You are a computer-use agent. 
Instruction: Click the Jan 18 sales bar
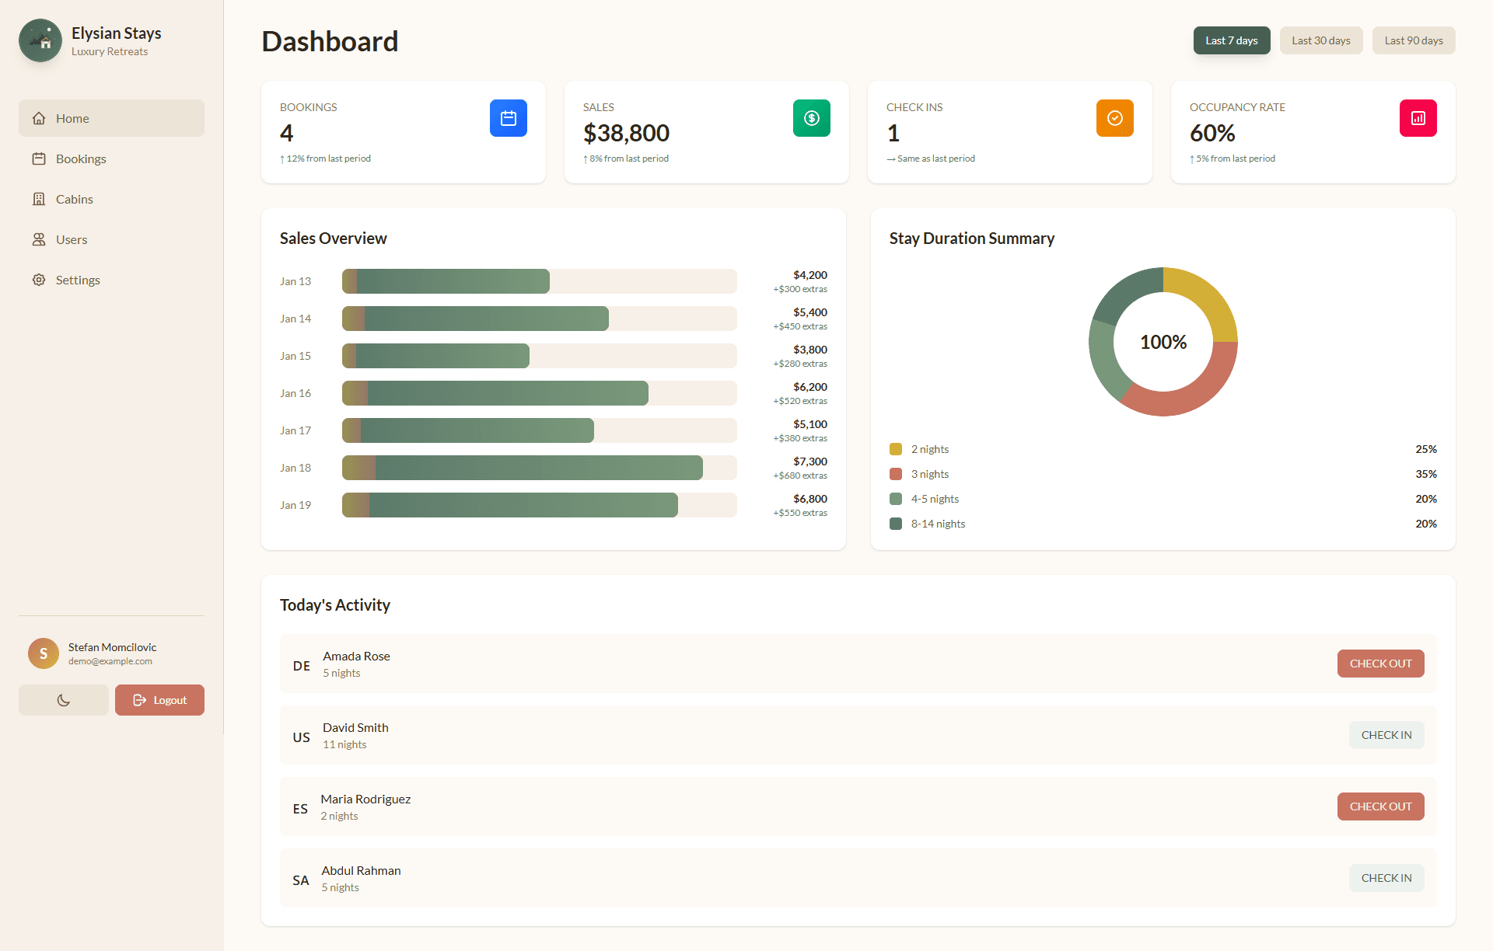point(523,468)
